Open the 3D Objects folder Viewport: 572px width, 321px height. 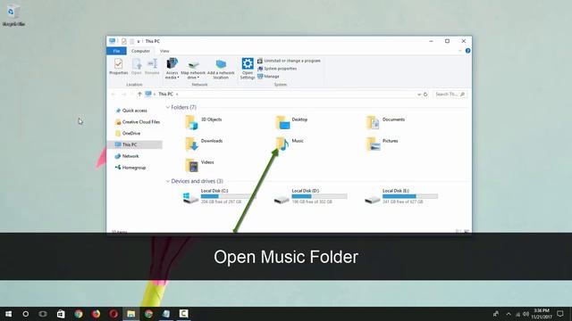click(203, 122)
